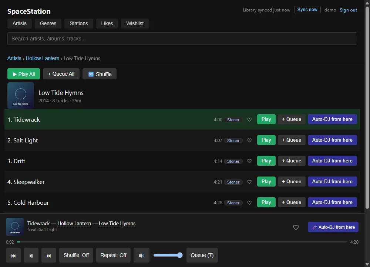This screenshot has height=267, width=370.
Task: Like the Tidewrack track row heart
Action: click(249, 120)
